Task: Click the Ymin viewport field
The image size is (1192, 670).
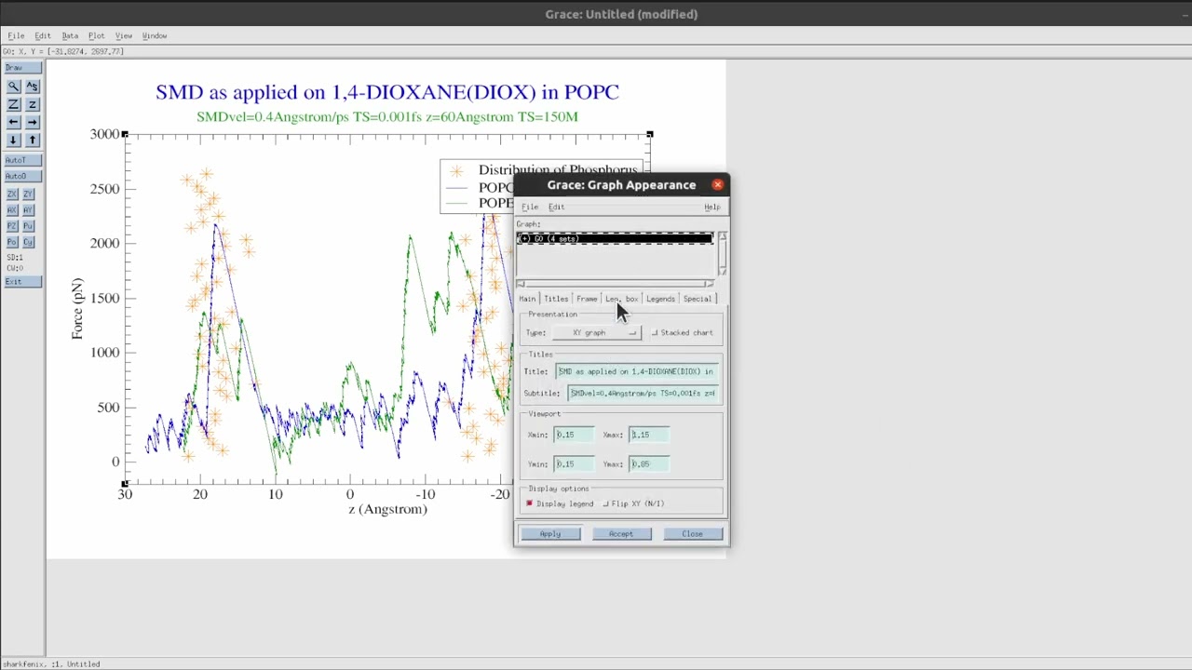Action: [574, 463]
